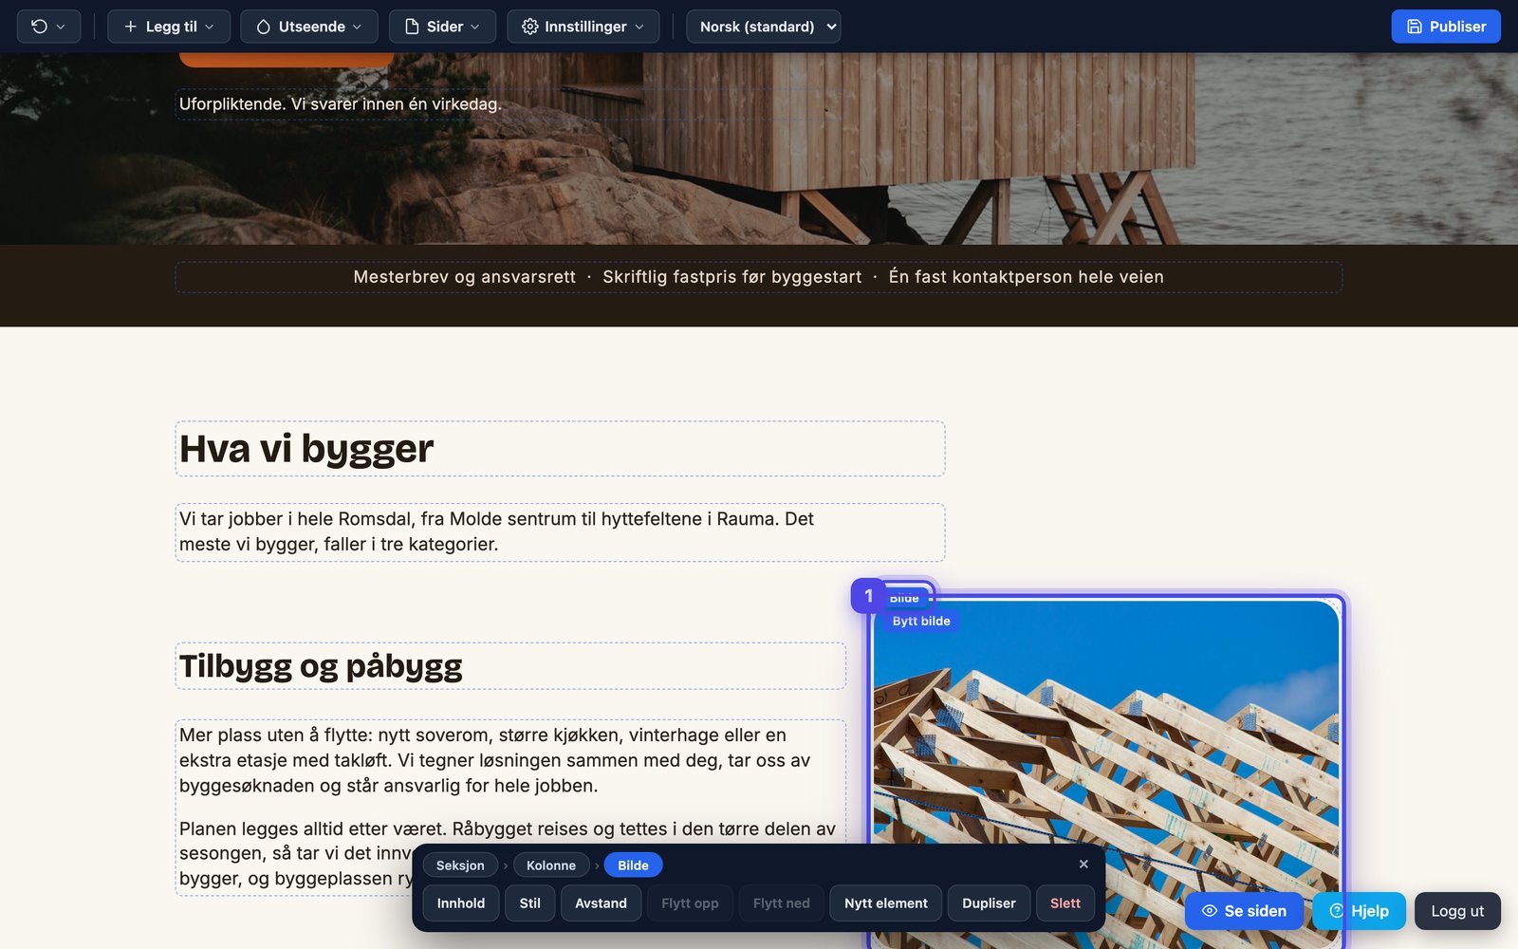The image size is (1518, 949).
Task: Open the "Legg til" menu
Action: (169, 27)
